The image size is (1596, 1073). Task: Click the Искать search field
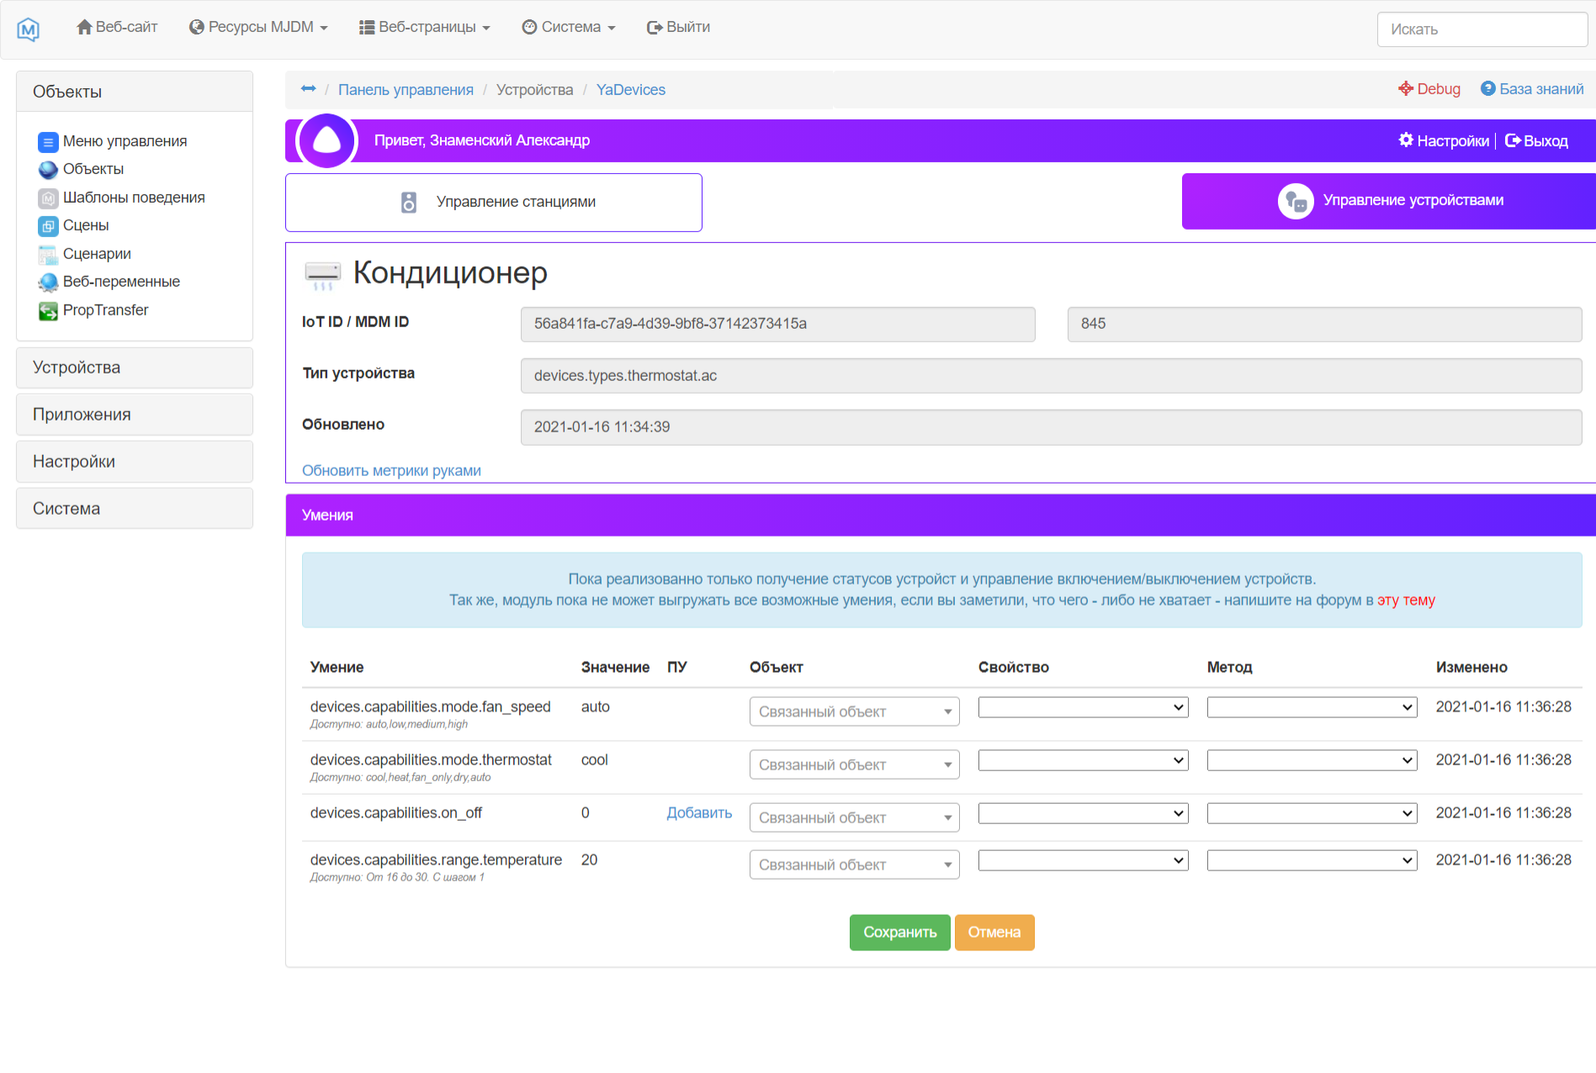point(1482,29)
